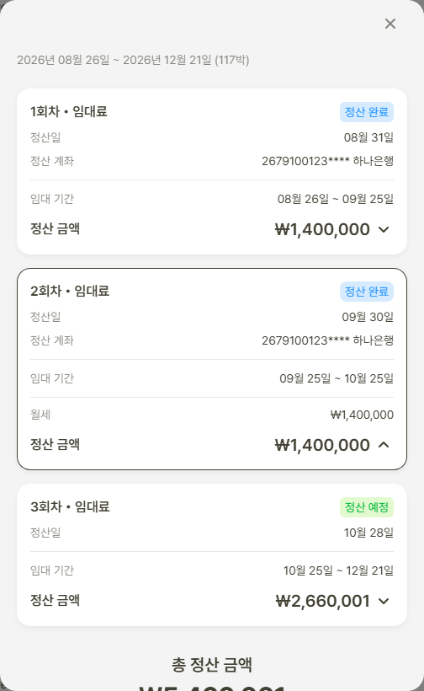Viewport: 424px width, 691px height.
Task: Click the ₩1,400,000 amount in 1회차
Action: 322,229
